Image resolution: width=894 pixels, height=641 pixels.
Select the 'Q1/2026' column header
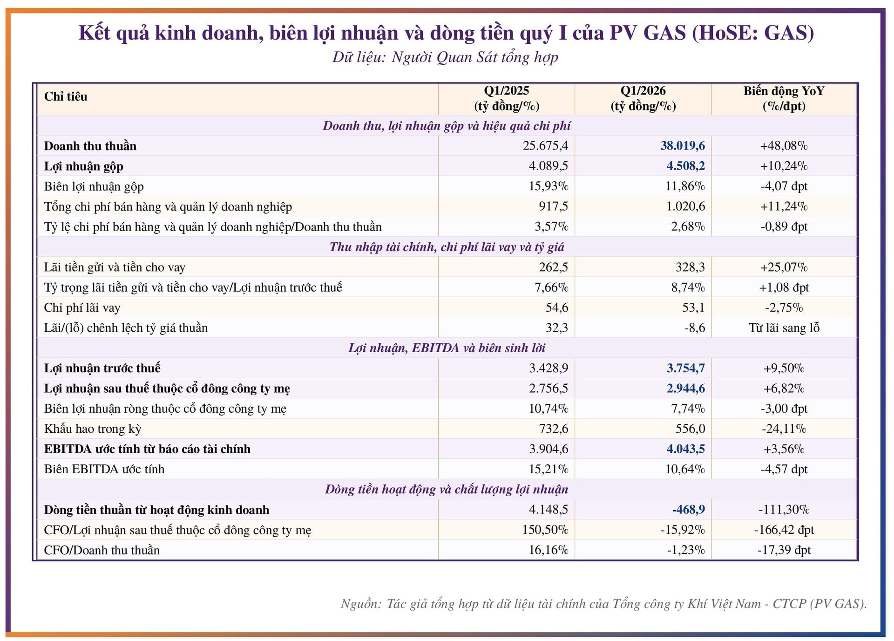643,98
